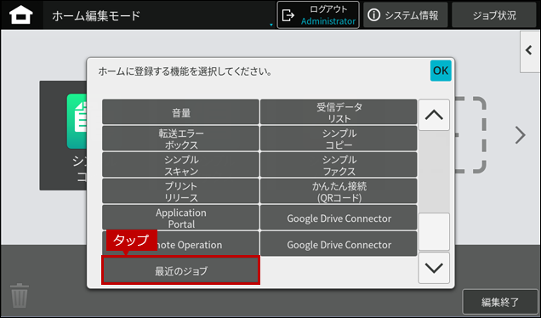Select Google Drive Connector beside Application Portal
This screenshot has height=318, width=541.
click(339, 218)
